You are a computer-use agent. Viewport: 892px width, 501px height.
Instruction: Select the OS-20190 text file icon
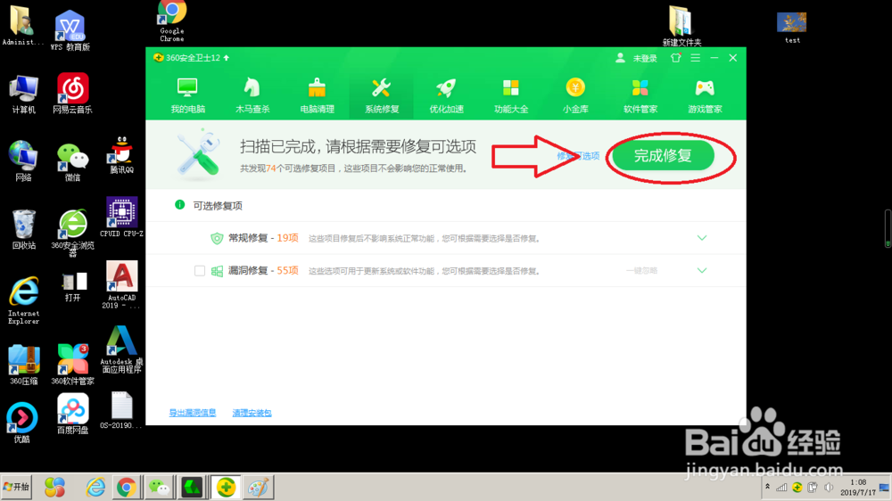pyautogui.click(x=121, y=410)
